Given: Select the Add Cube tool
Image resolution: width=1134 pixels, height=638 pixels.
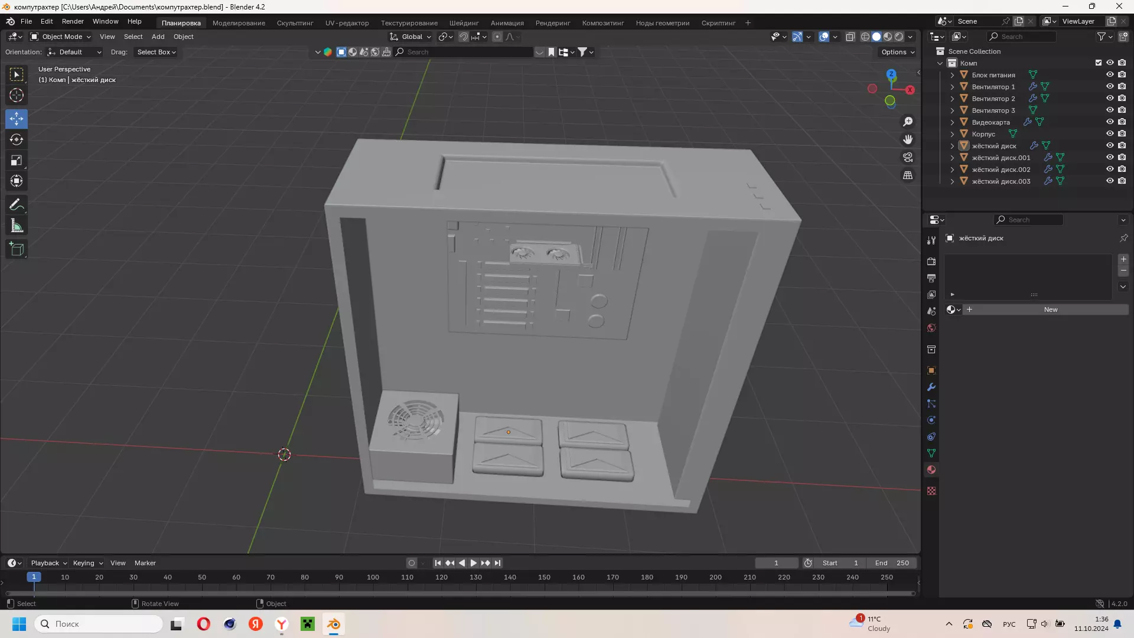Looking at the screenshot, I should coord(17,249).
